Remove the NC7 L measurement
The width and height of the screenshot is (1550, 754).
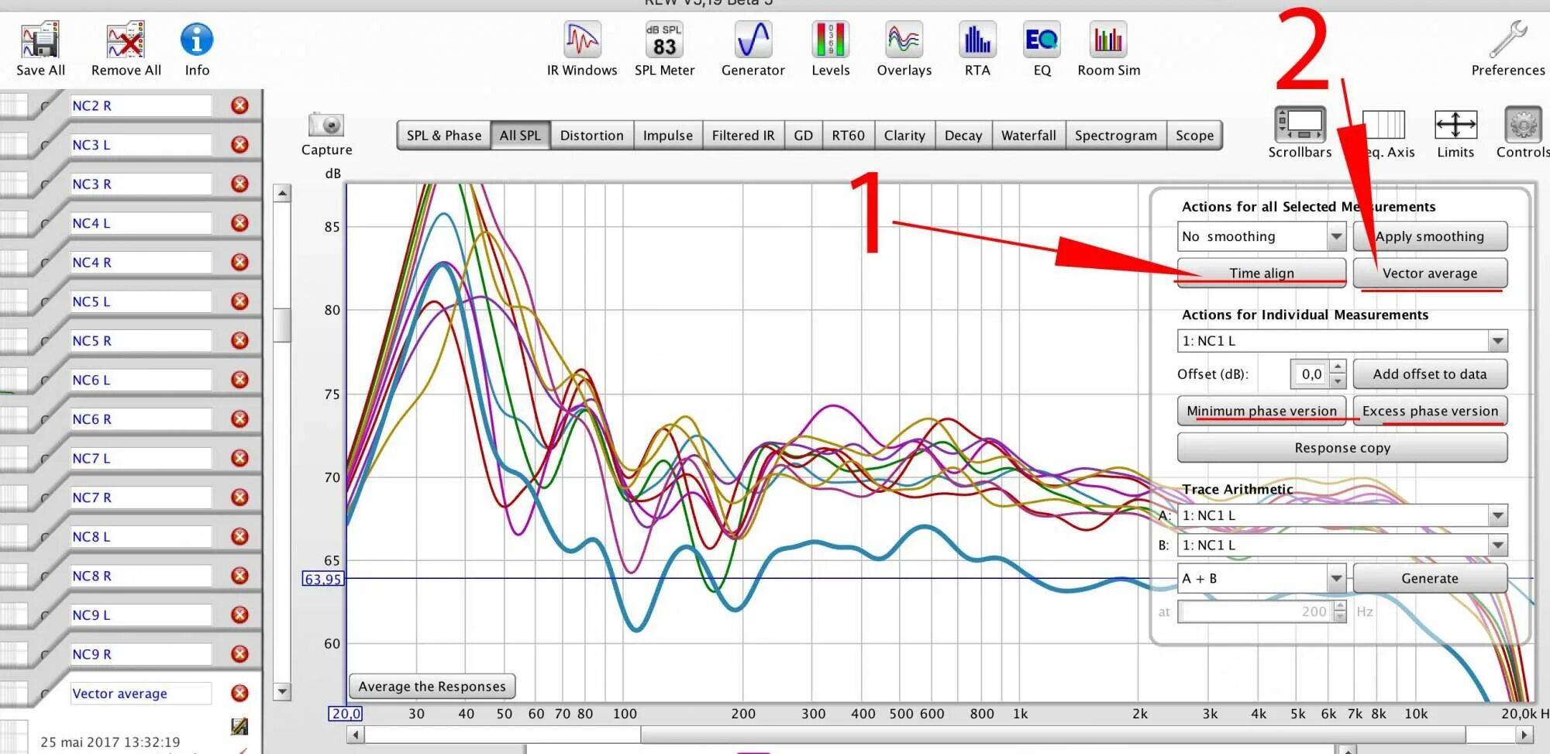240,458
